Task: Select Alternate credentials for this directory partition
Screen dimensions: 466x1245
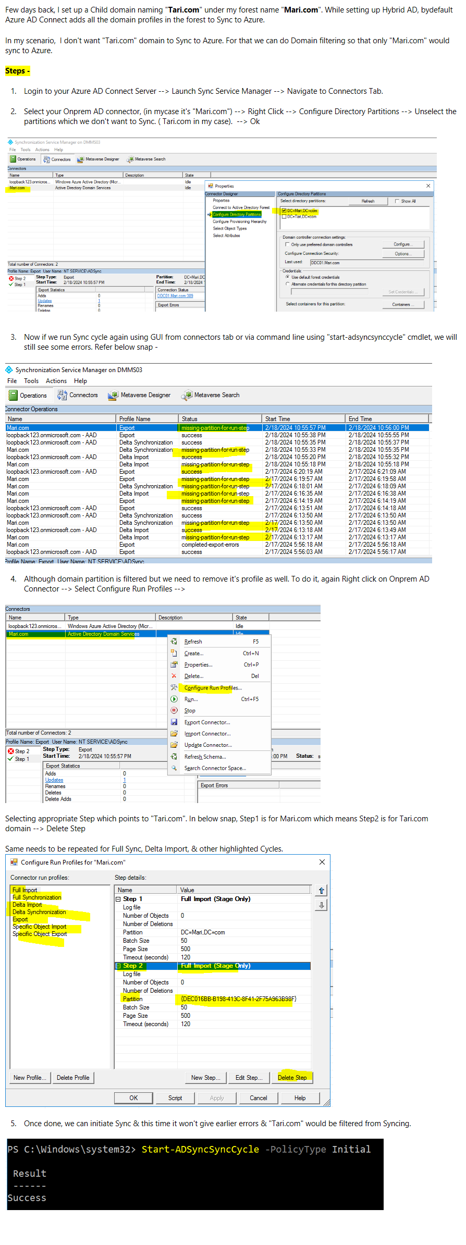Action: (287, 284)
